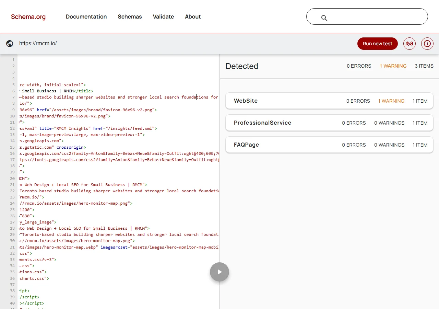Click 1 WARNING in the WebSite row
The image size is (439, 309).
pyautogui.click(x=391, y=101)
